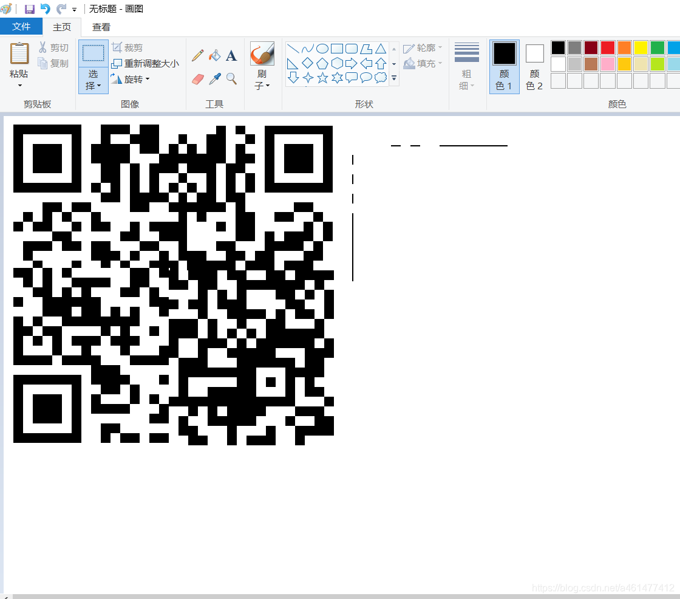Select the Line shape

(x=293, y=49)
